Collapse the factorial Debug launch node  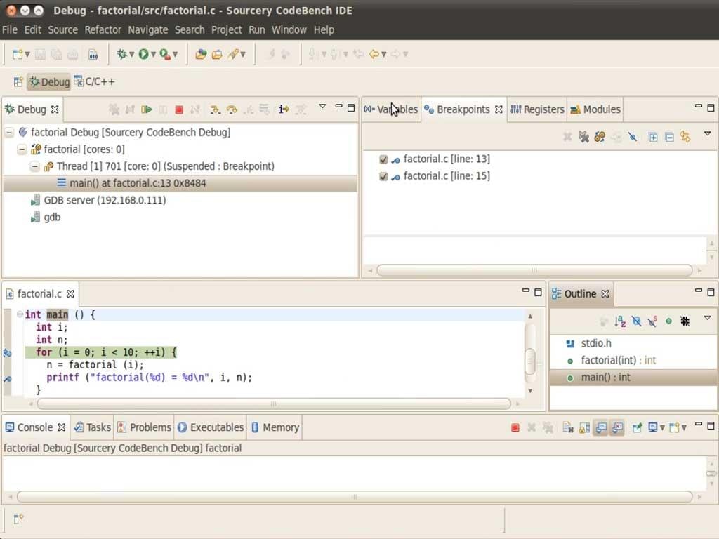click(x=9, y=133)
